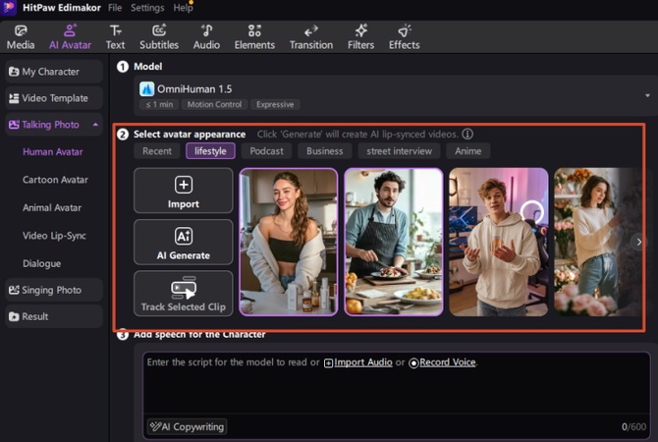The width and height of the screenshot is (658, 442).
Task: Switch to street interview tab
Action: coord(399,151)
